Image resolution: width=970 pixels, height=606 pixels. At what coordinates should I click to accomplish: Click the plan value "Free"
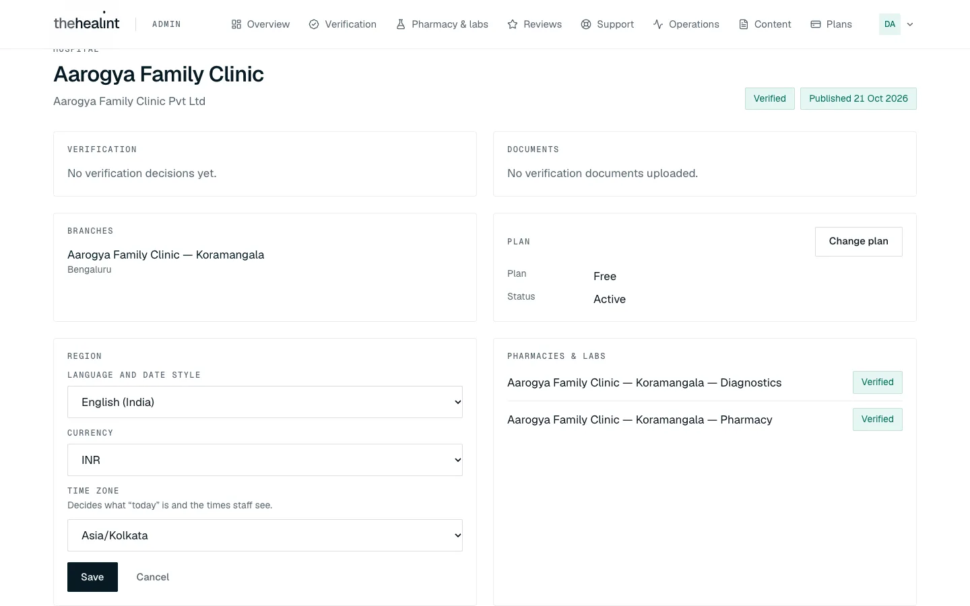605,276
